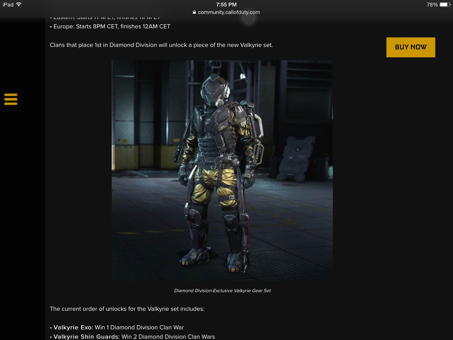Tap "Clans that place 1st in Diamond Division" sentence
The image size is (453, 340).
point(161,45)
